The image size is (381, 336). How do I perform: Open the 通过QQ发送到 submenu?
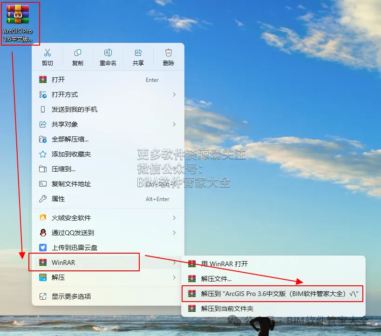click(108, 233)
